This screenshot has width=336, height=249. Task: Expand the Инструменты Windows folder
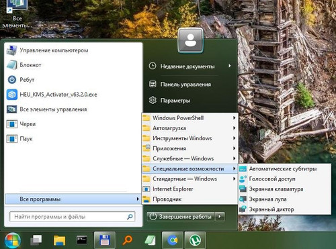[x=190, y=138]
